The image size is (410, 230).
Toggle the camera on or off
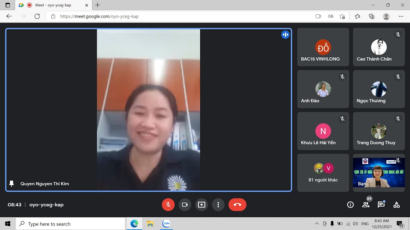185,205
